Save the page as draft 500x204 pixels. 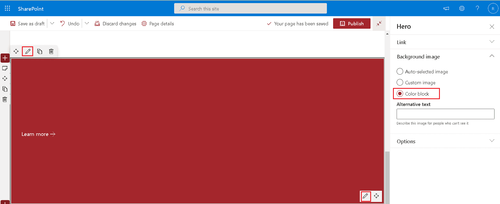(x=27, y=24)
